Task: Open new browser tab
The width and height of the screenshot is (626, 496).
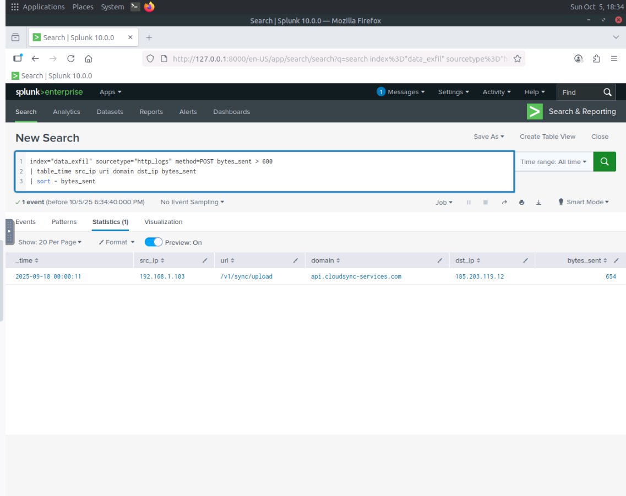Action: (149, 37)
